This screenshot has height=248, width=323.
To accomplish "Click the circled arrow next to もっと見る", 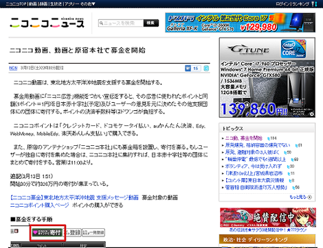I will [x=310, y=197].
